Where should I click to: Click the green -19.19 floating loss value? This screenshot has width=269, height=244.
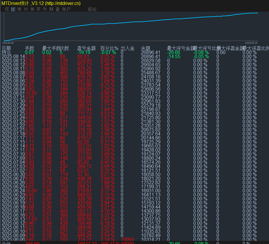pyautogui.click(x=84, y=52)
